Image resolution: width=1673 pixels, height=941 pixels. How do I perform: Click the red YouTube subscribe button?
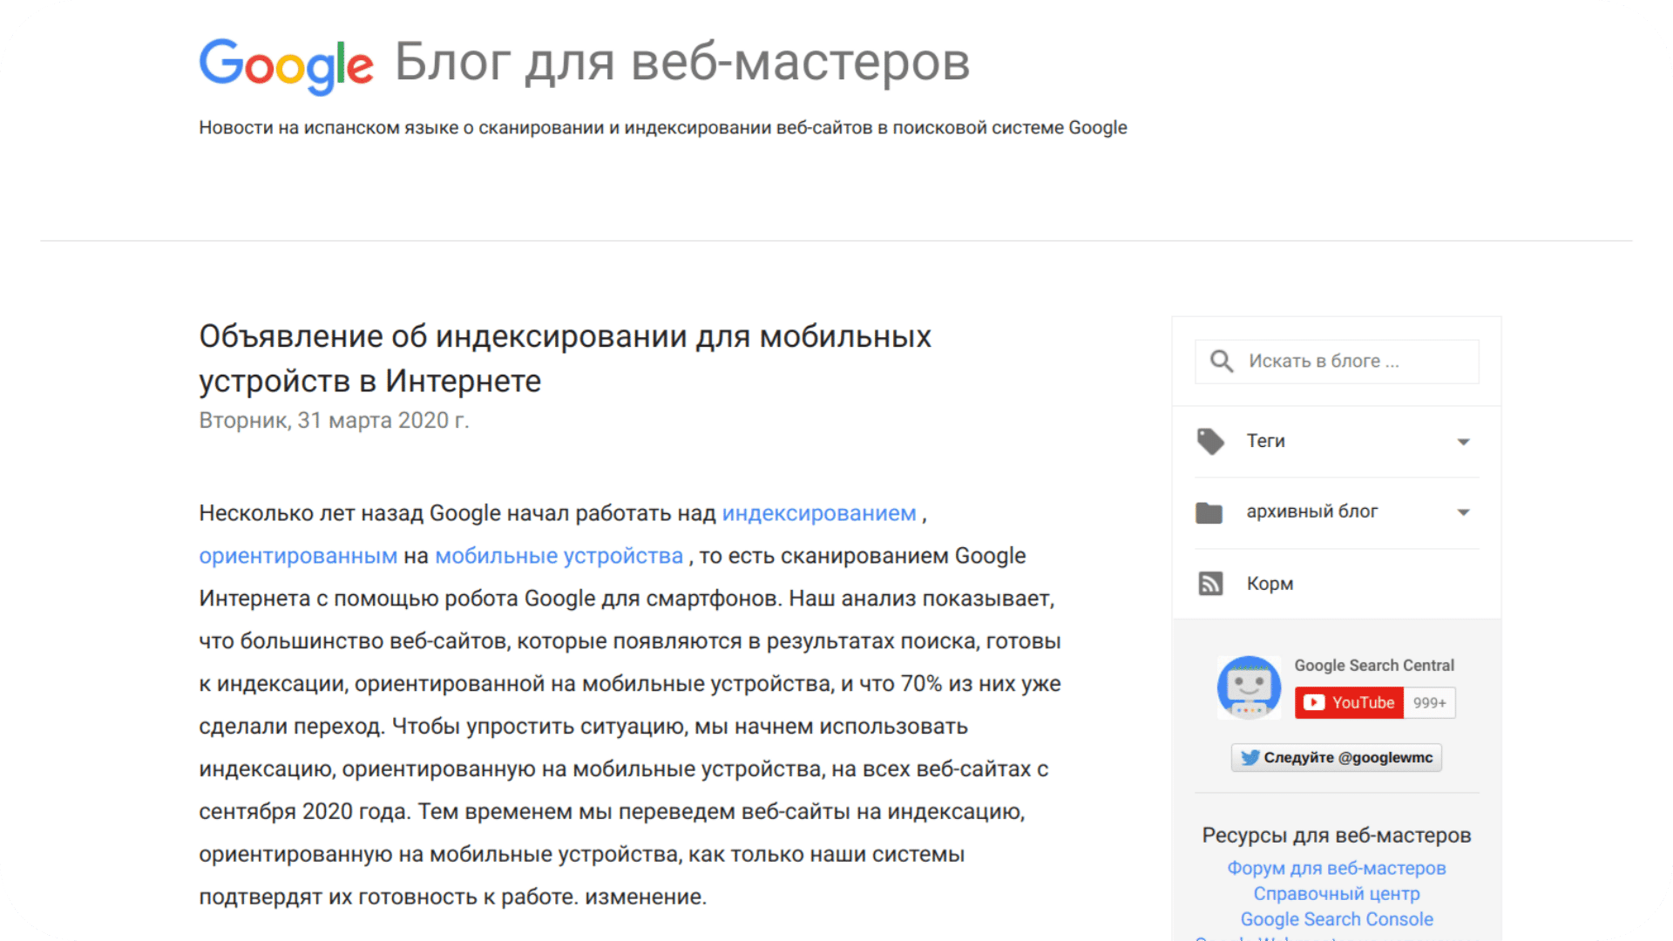click(x=1349, y=703)
